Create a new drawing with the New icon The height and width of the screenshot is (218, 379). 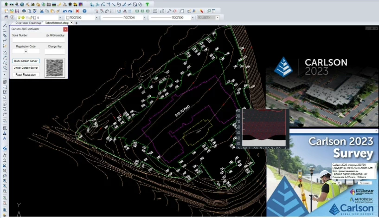tap(6, 11)
